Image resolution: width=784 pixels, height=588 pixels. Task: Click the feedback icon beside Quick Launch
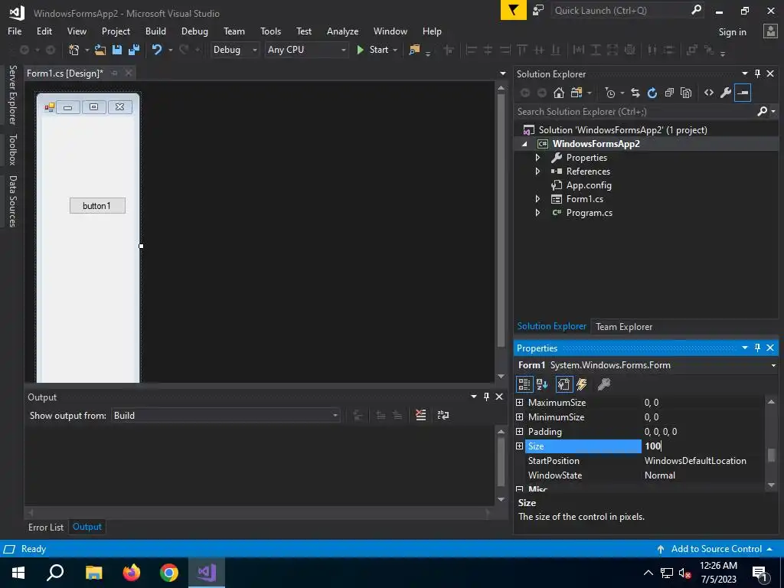[x=538, y=11]
